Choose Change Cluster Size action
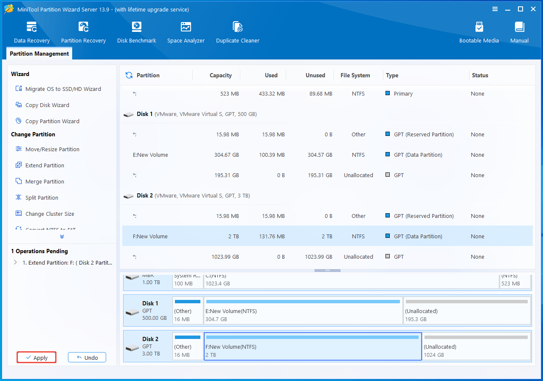The height and width of the screenshot is (381, 543). click(x=45, y=214)
